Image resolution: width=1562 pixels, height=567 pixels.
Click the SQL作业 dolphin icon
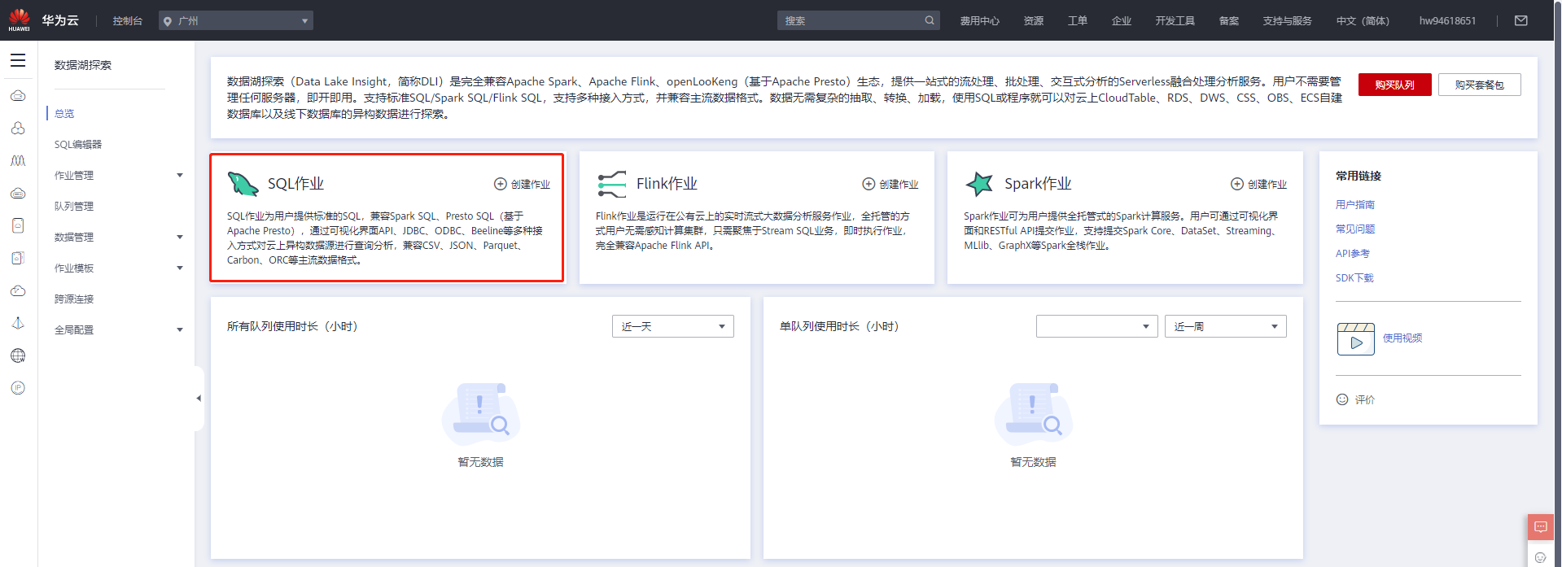(x=243, y=184)
